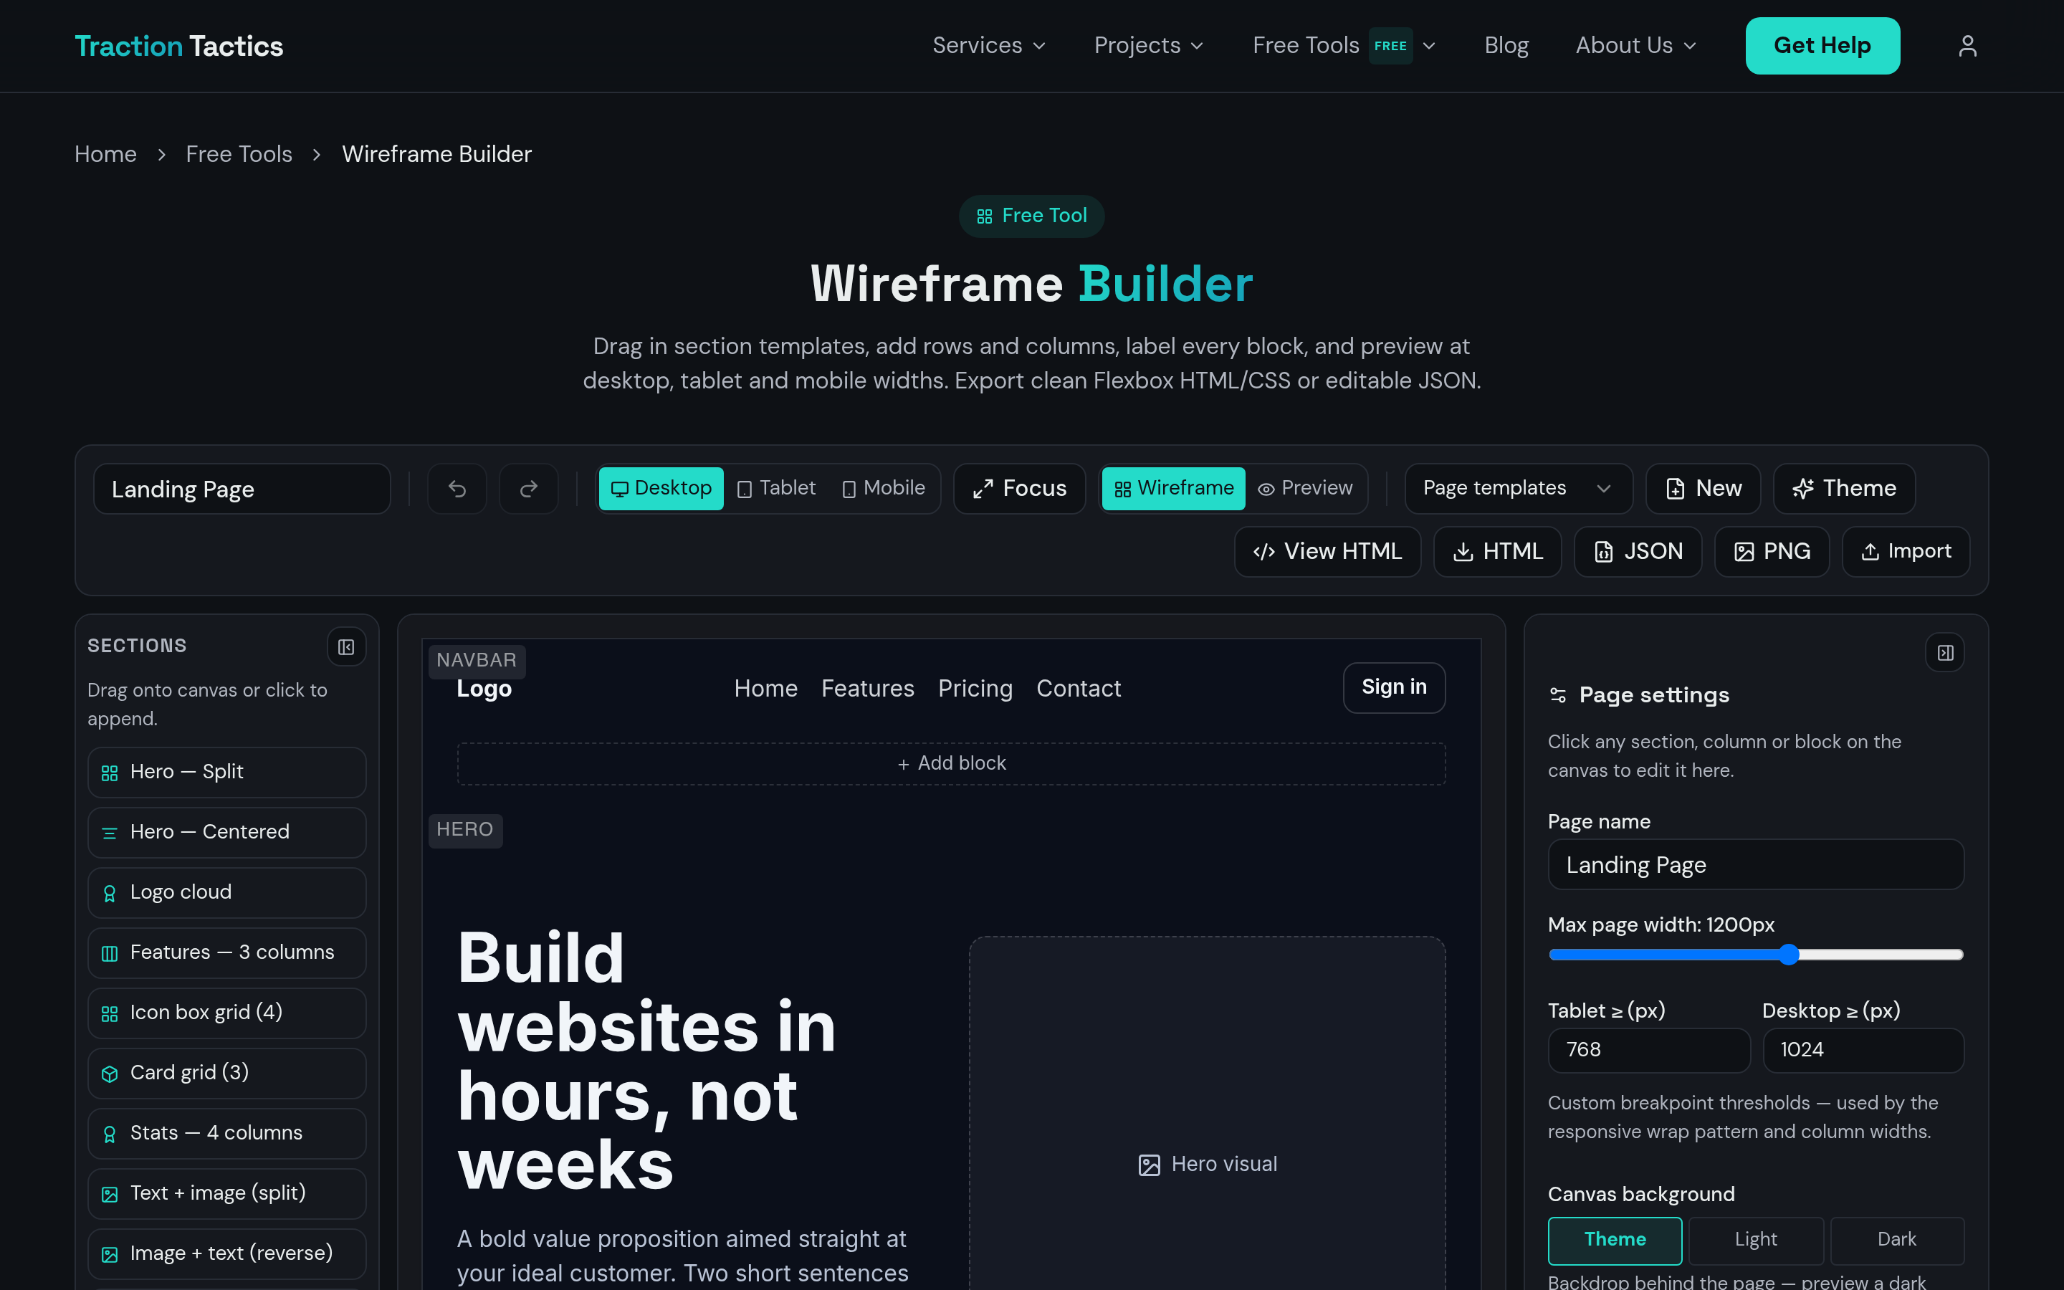Click Page name field in settings

pos(1755,865)
